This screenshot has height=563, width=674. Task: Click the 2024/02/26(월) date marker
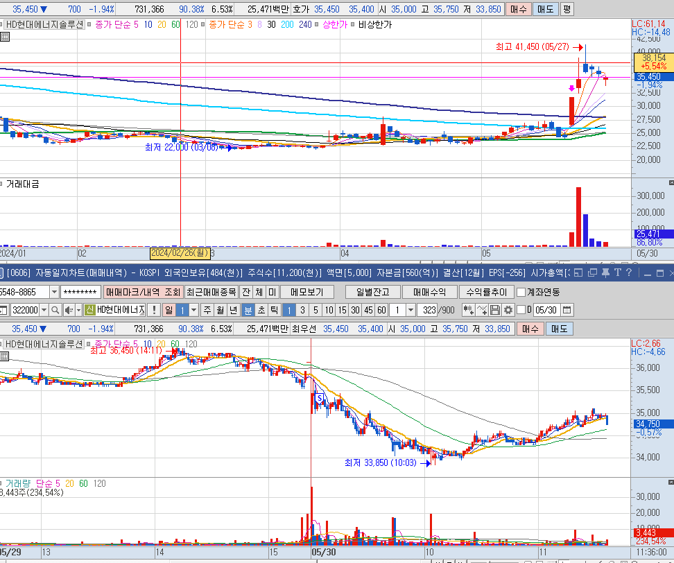(x=180, y=252)
